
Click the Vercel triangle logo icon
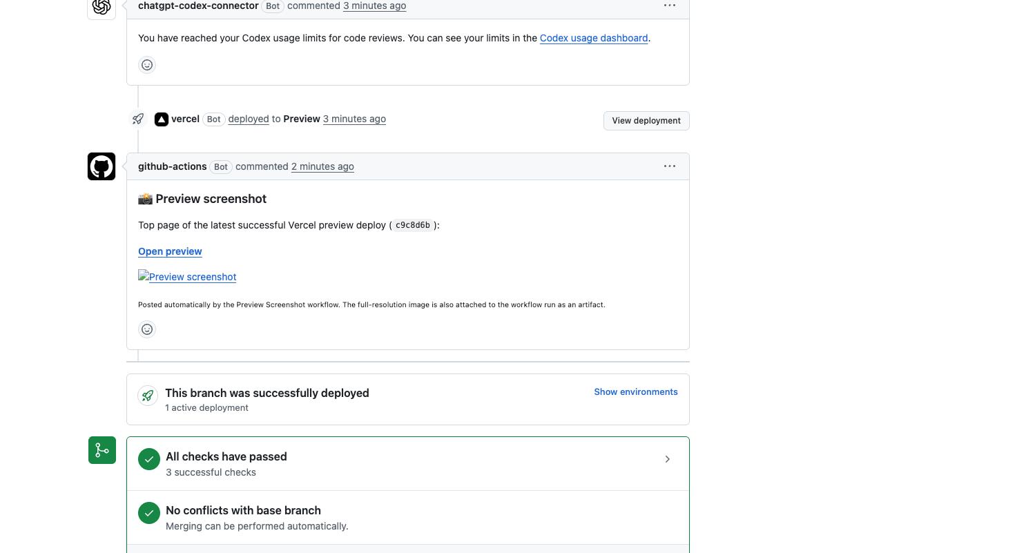tap(162, 119)
